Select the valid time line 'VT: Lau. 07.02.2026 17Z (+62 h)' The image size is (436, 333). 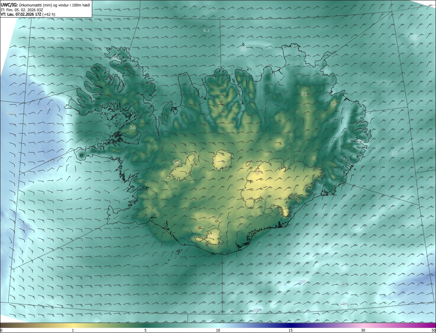28,14
